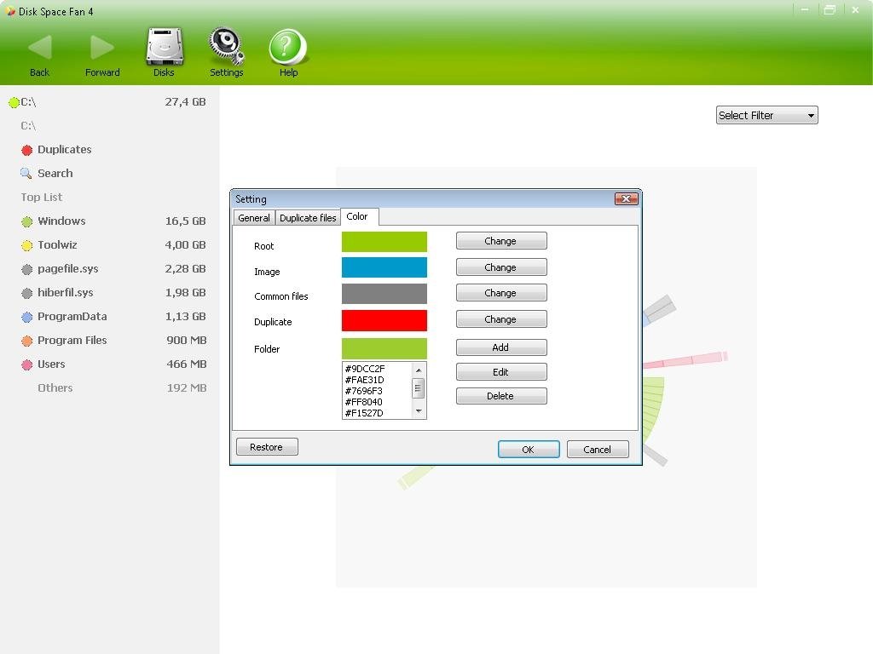Select Program Files in Top List

coord(113,341)
